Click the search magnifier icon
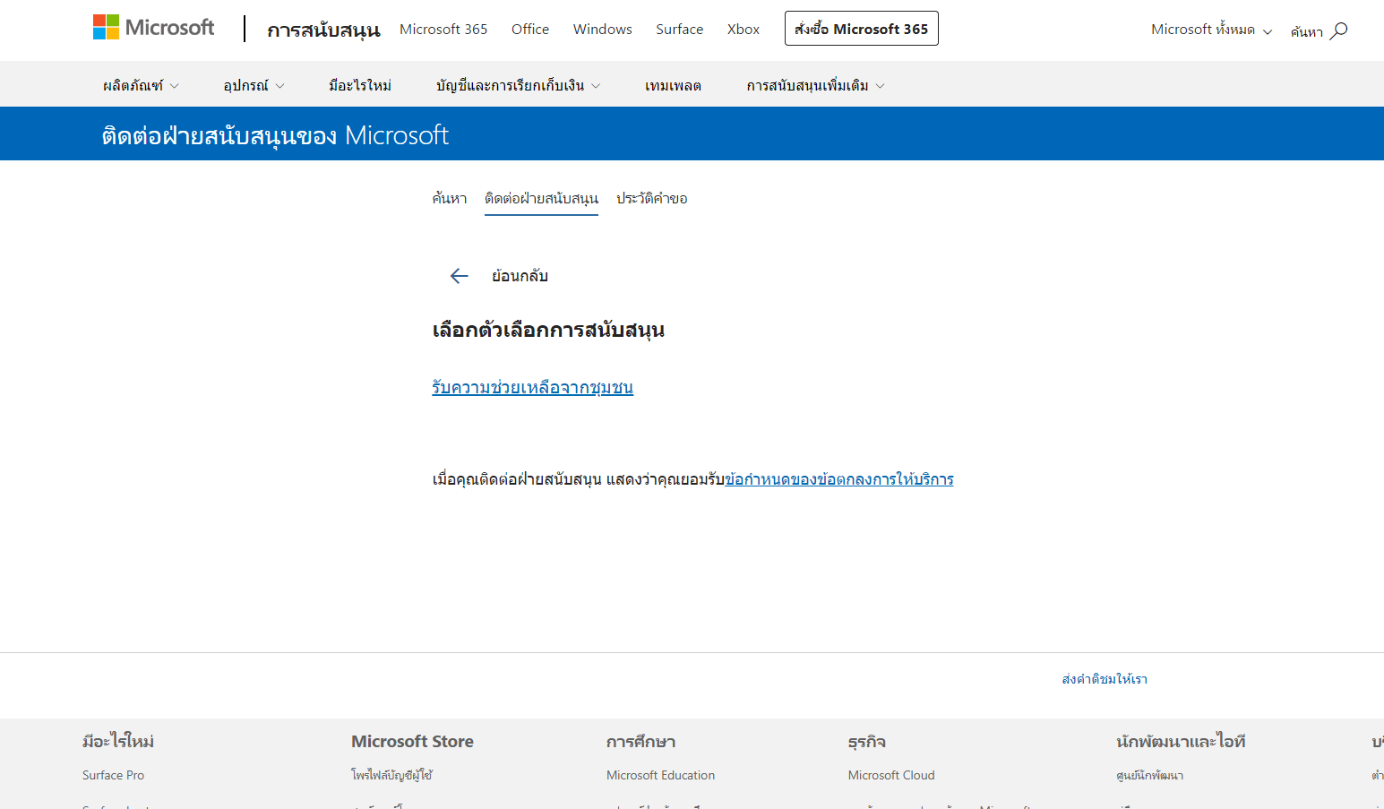The width and height of the screenshot is (1384, 809). pos(1338,31)
